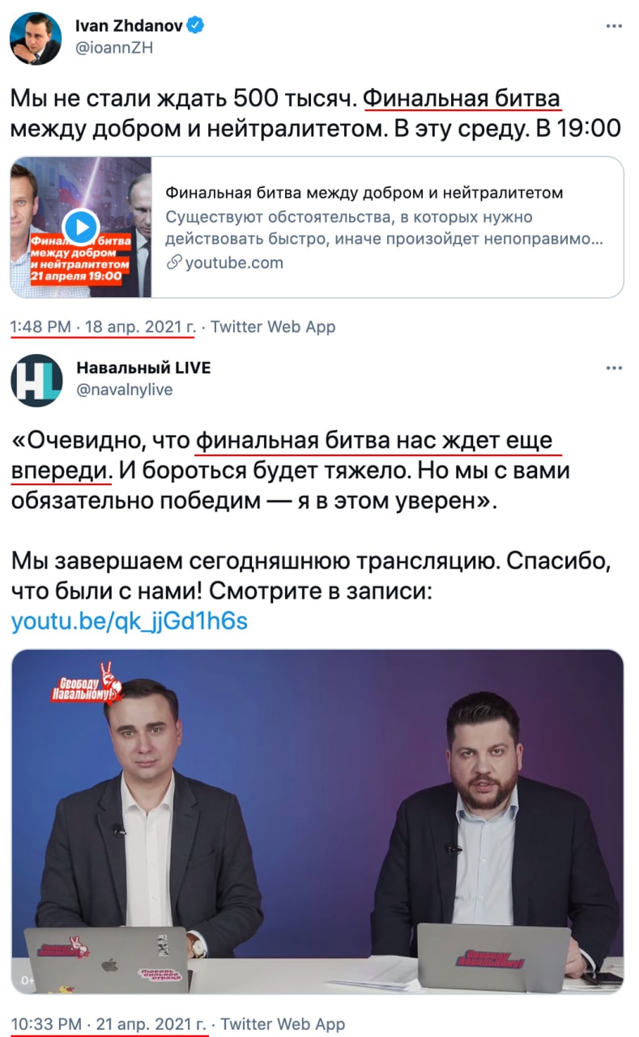
Task: Click the 10:33 PM · 21 апр. 2021 timestamp
Action: [x=109, y=1024]
